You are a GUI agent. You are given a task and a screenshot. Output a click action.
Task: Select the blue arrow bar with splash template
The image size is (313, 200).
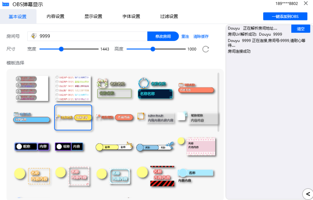(155, 146)
